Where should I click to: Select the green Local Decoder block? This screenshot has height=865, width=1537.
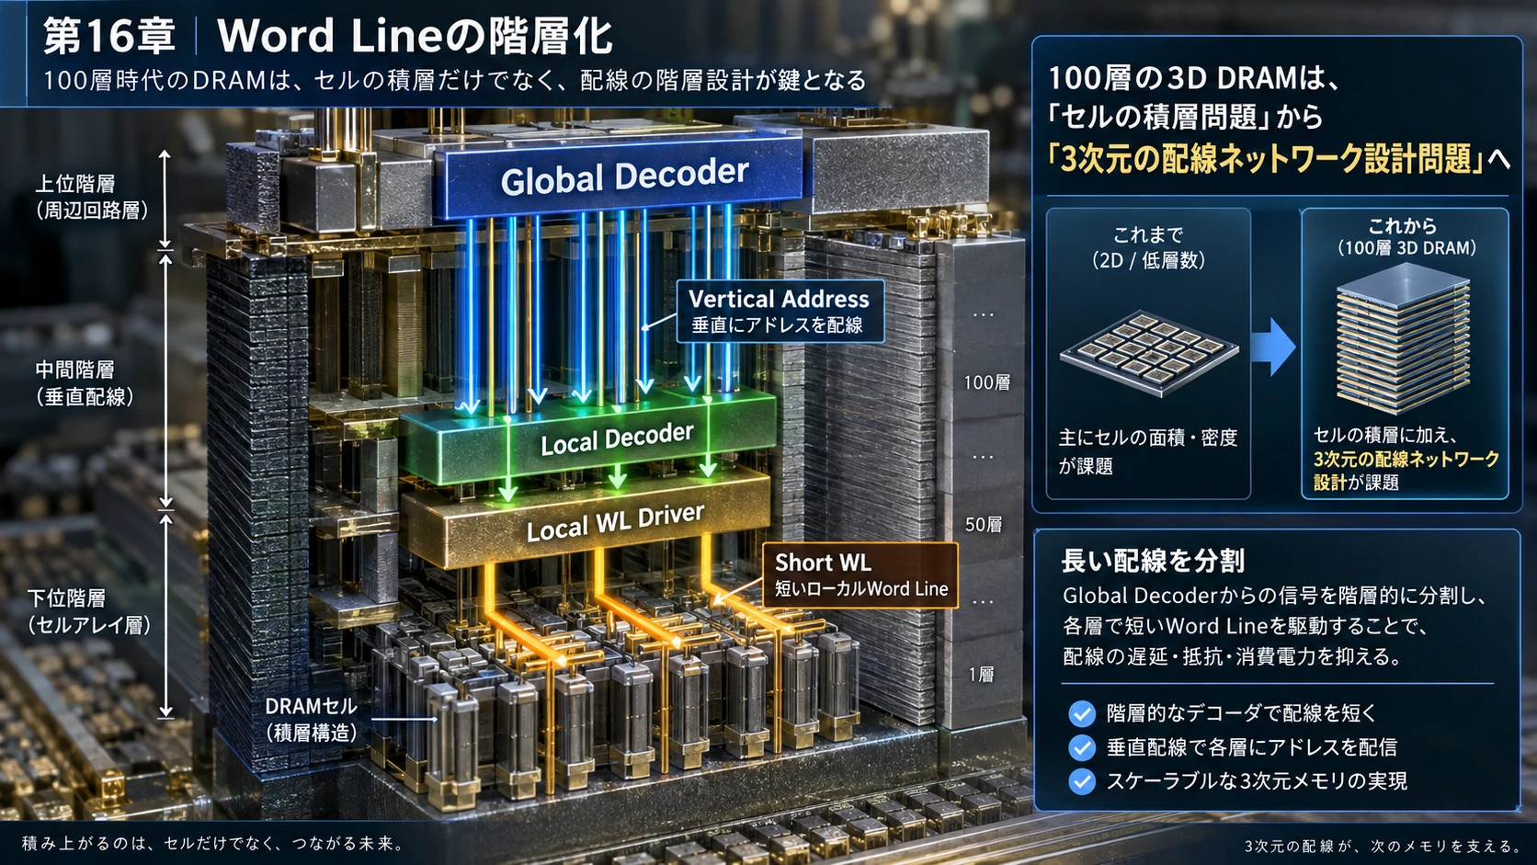click(588, 438)
